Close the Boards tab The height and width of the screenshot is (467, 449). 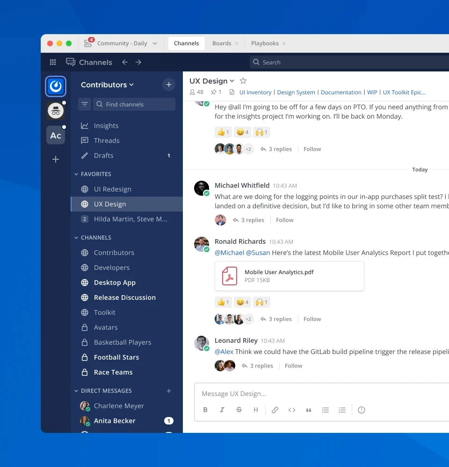(237, 43)
